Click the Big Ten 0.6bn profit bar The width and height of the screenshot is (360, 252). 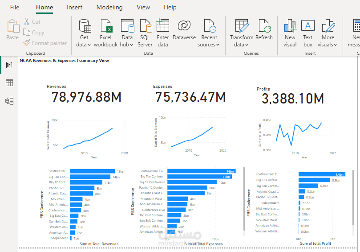tap(308, 186)
